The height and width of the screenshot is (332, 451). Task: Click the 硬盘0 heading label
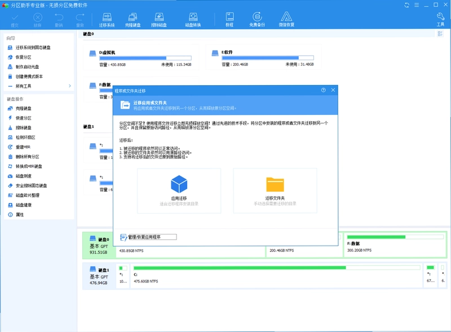[89, 34]
